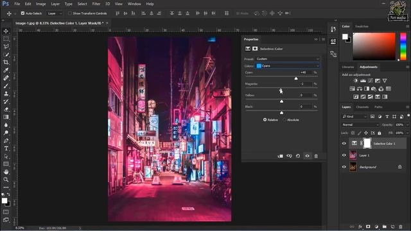This screenshot has height=231, width=411.
Task: Select the Move tool
Action: coord(6,31)
